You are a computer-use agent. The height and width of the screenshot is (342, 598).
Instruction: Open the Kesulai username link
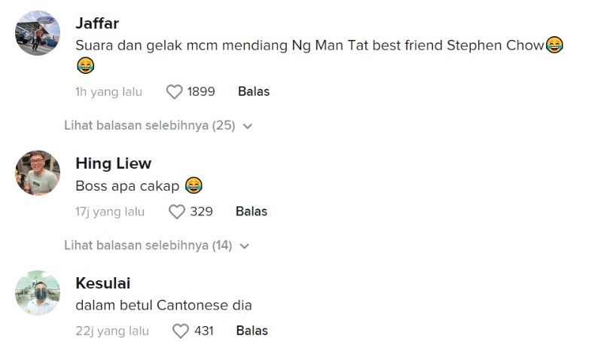coord(103,283)
